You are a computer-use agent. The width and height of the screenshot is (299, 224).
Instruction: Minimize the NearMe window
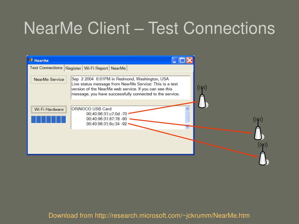point(175,60)
